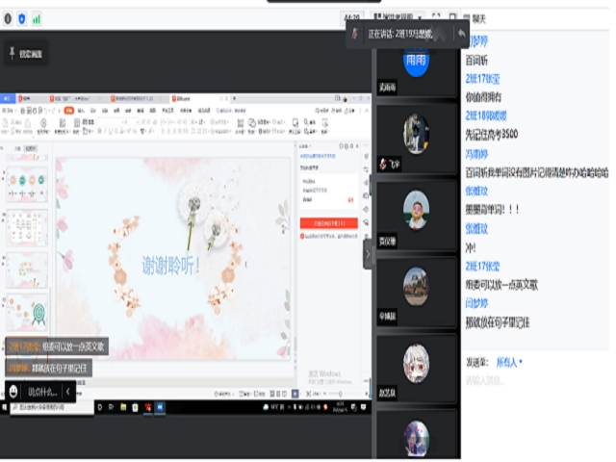Click the meeting info icon at top-left
Image resolution: width=616 pixels, height=462 pixels.
(x=8, y=18)
